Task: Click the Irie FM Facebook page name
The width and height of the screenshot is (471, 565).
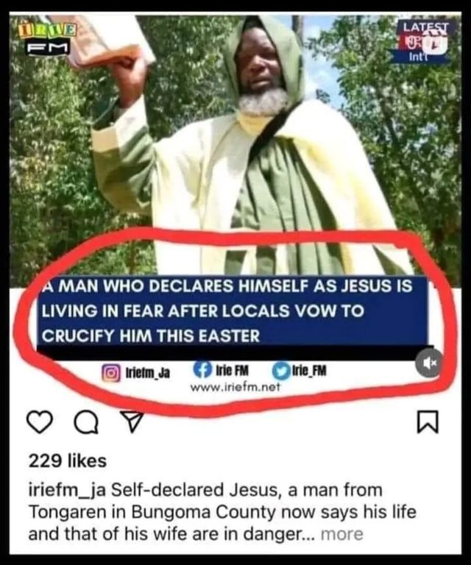Action: pyautogui.click(x=232, y=370)
